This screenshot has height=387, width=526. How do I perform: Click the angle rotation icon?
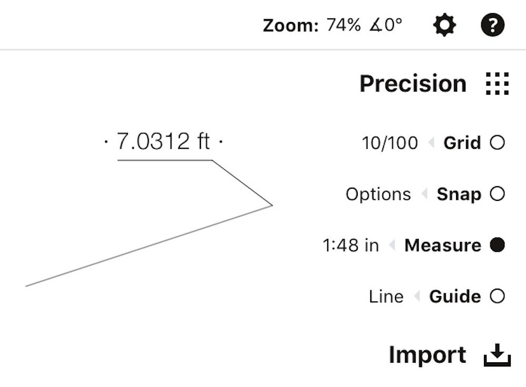(376, 25)
